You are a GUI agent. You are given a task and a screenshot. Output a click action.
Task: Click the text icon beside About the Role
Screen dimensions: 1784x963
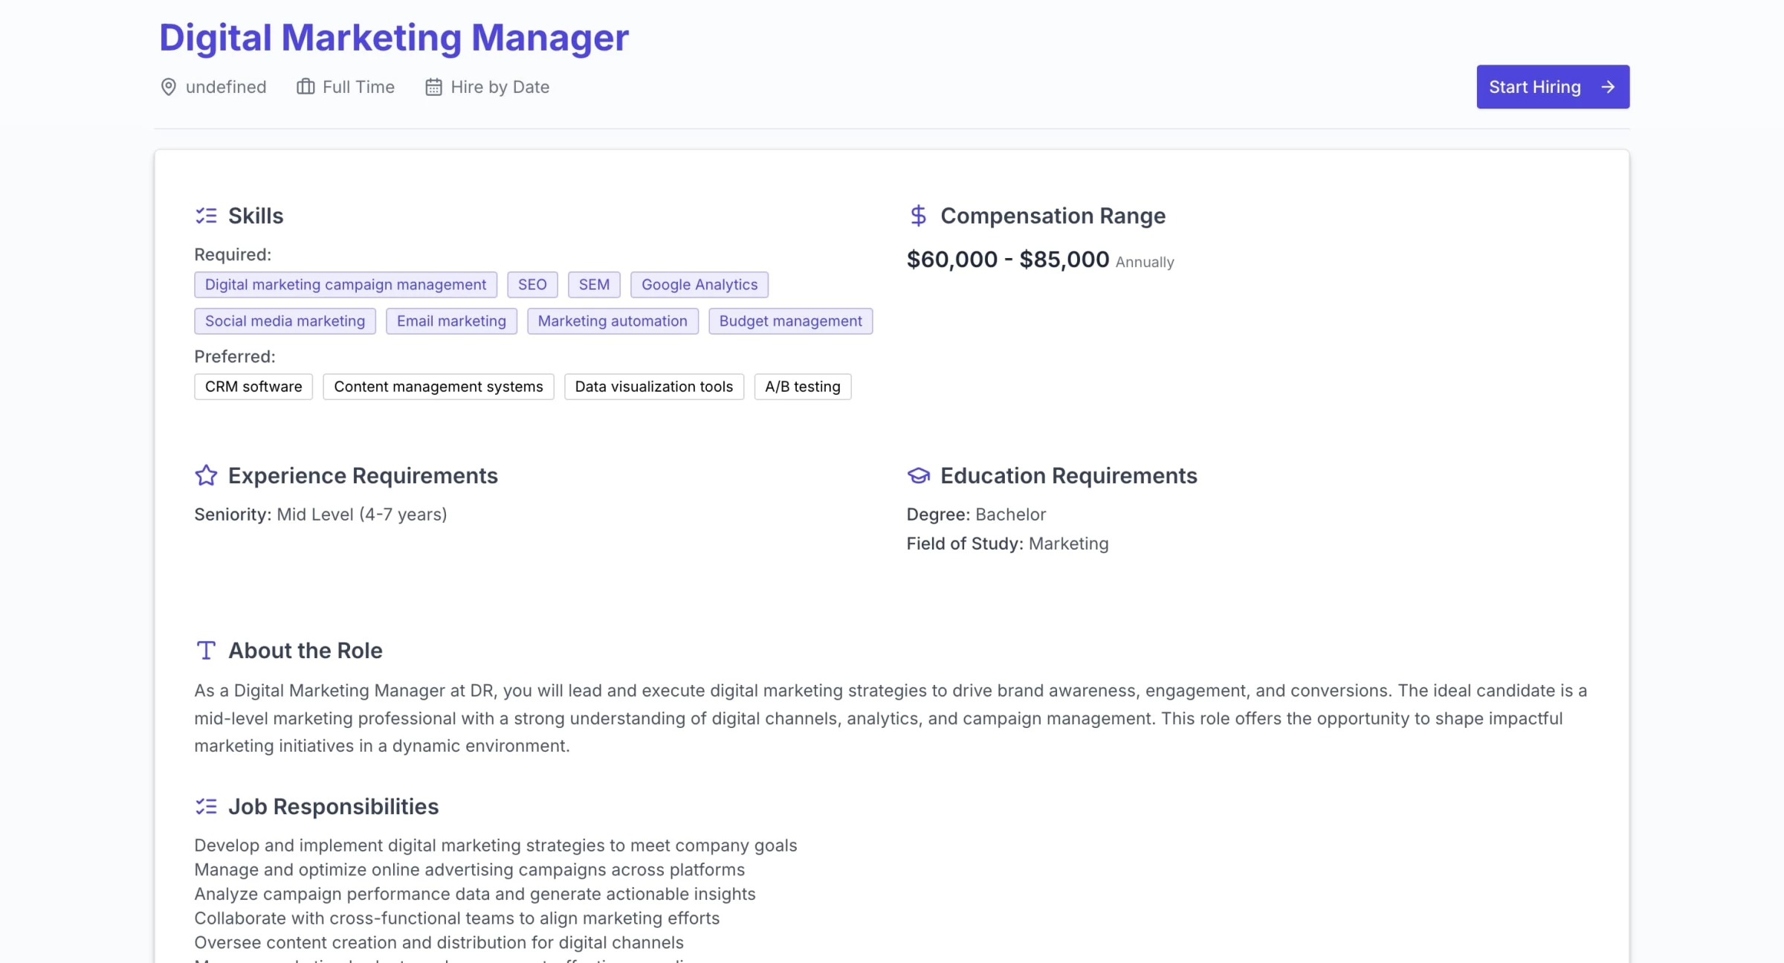click(x=206, y=650)
